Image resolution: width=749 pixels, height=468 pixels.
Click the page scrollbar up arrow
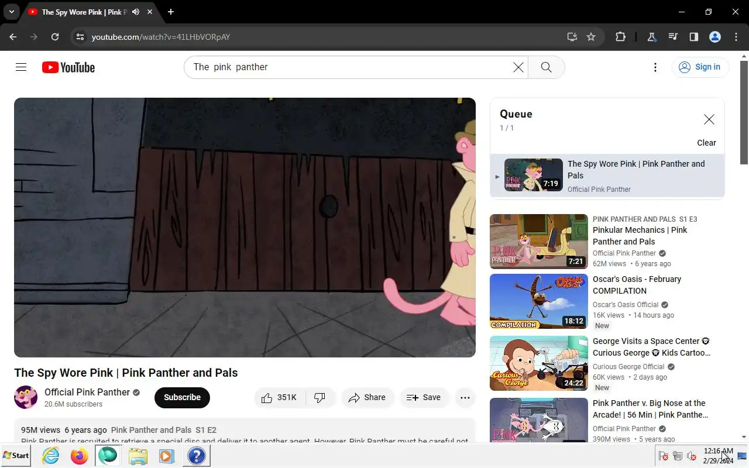click(744, 56)
